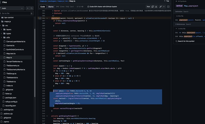205x124 pixels.
Task: Click the search magnifier icon beside plus
Action: (31, 8)
